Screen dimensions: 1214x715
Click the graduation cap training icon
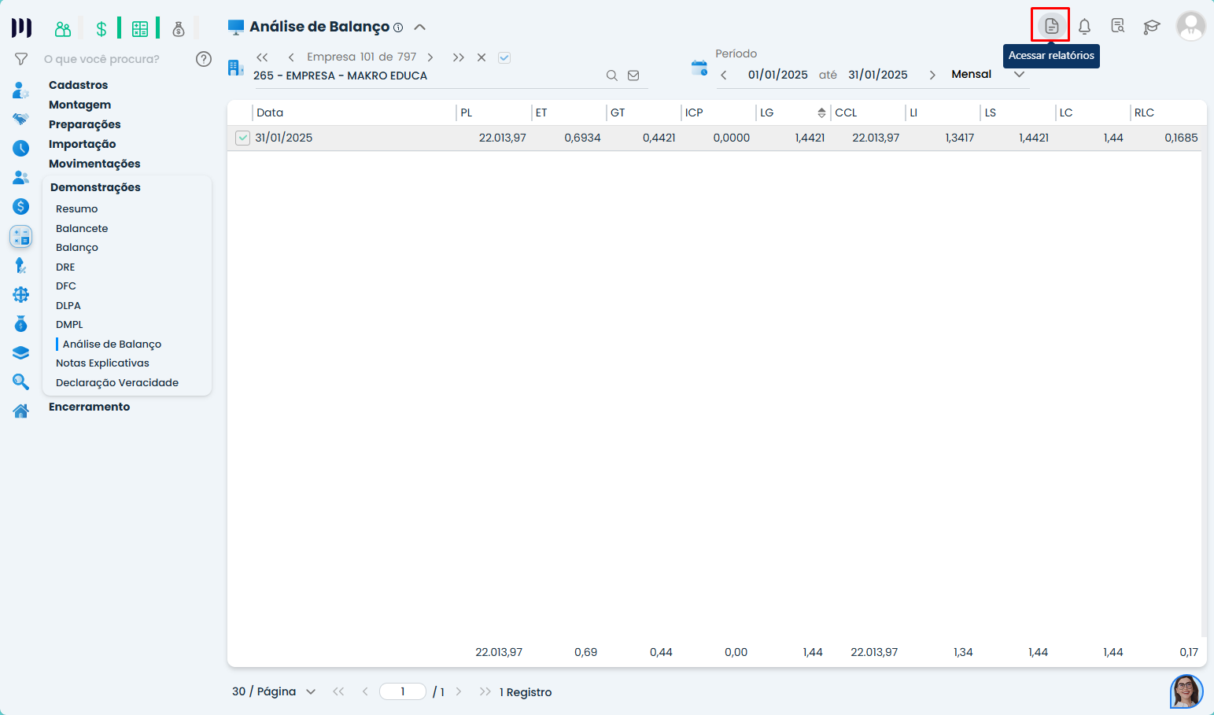(1151, 27)
